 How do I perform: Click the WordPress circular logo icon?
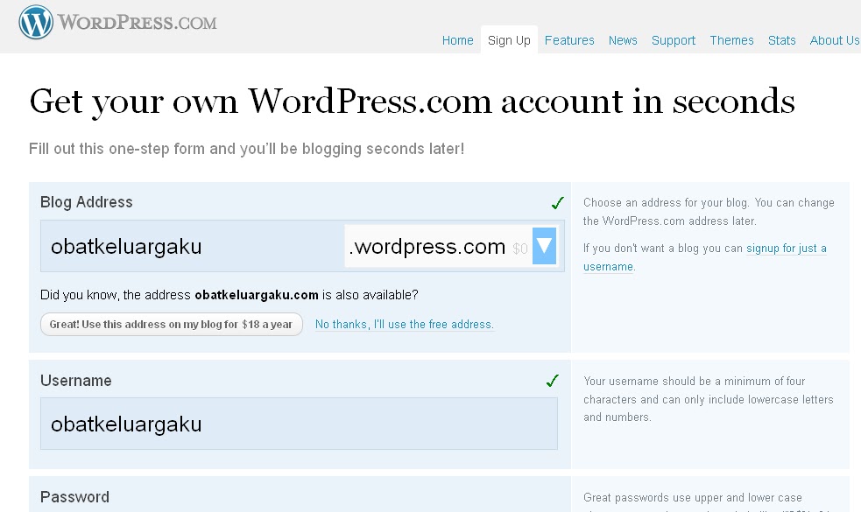[x=36, y=22]
